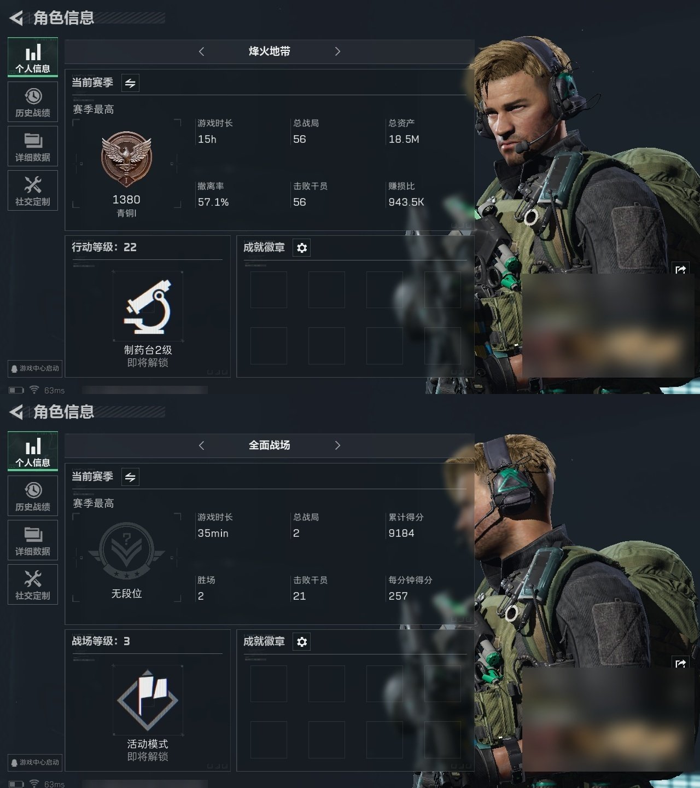Open 社交定制 tab in 烽火地带 view
The image size is (700, 788).
33,190
